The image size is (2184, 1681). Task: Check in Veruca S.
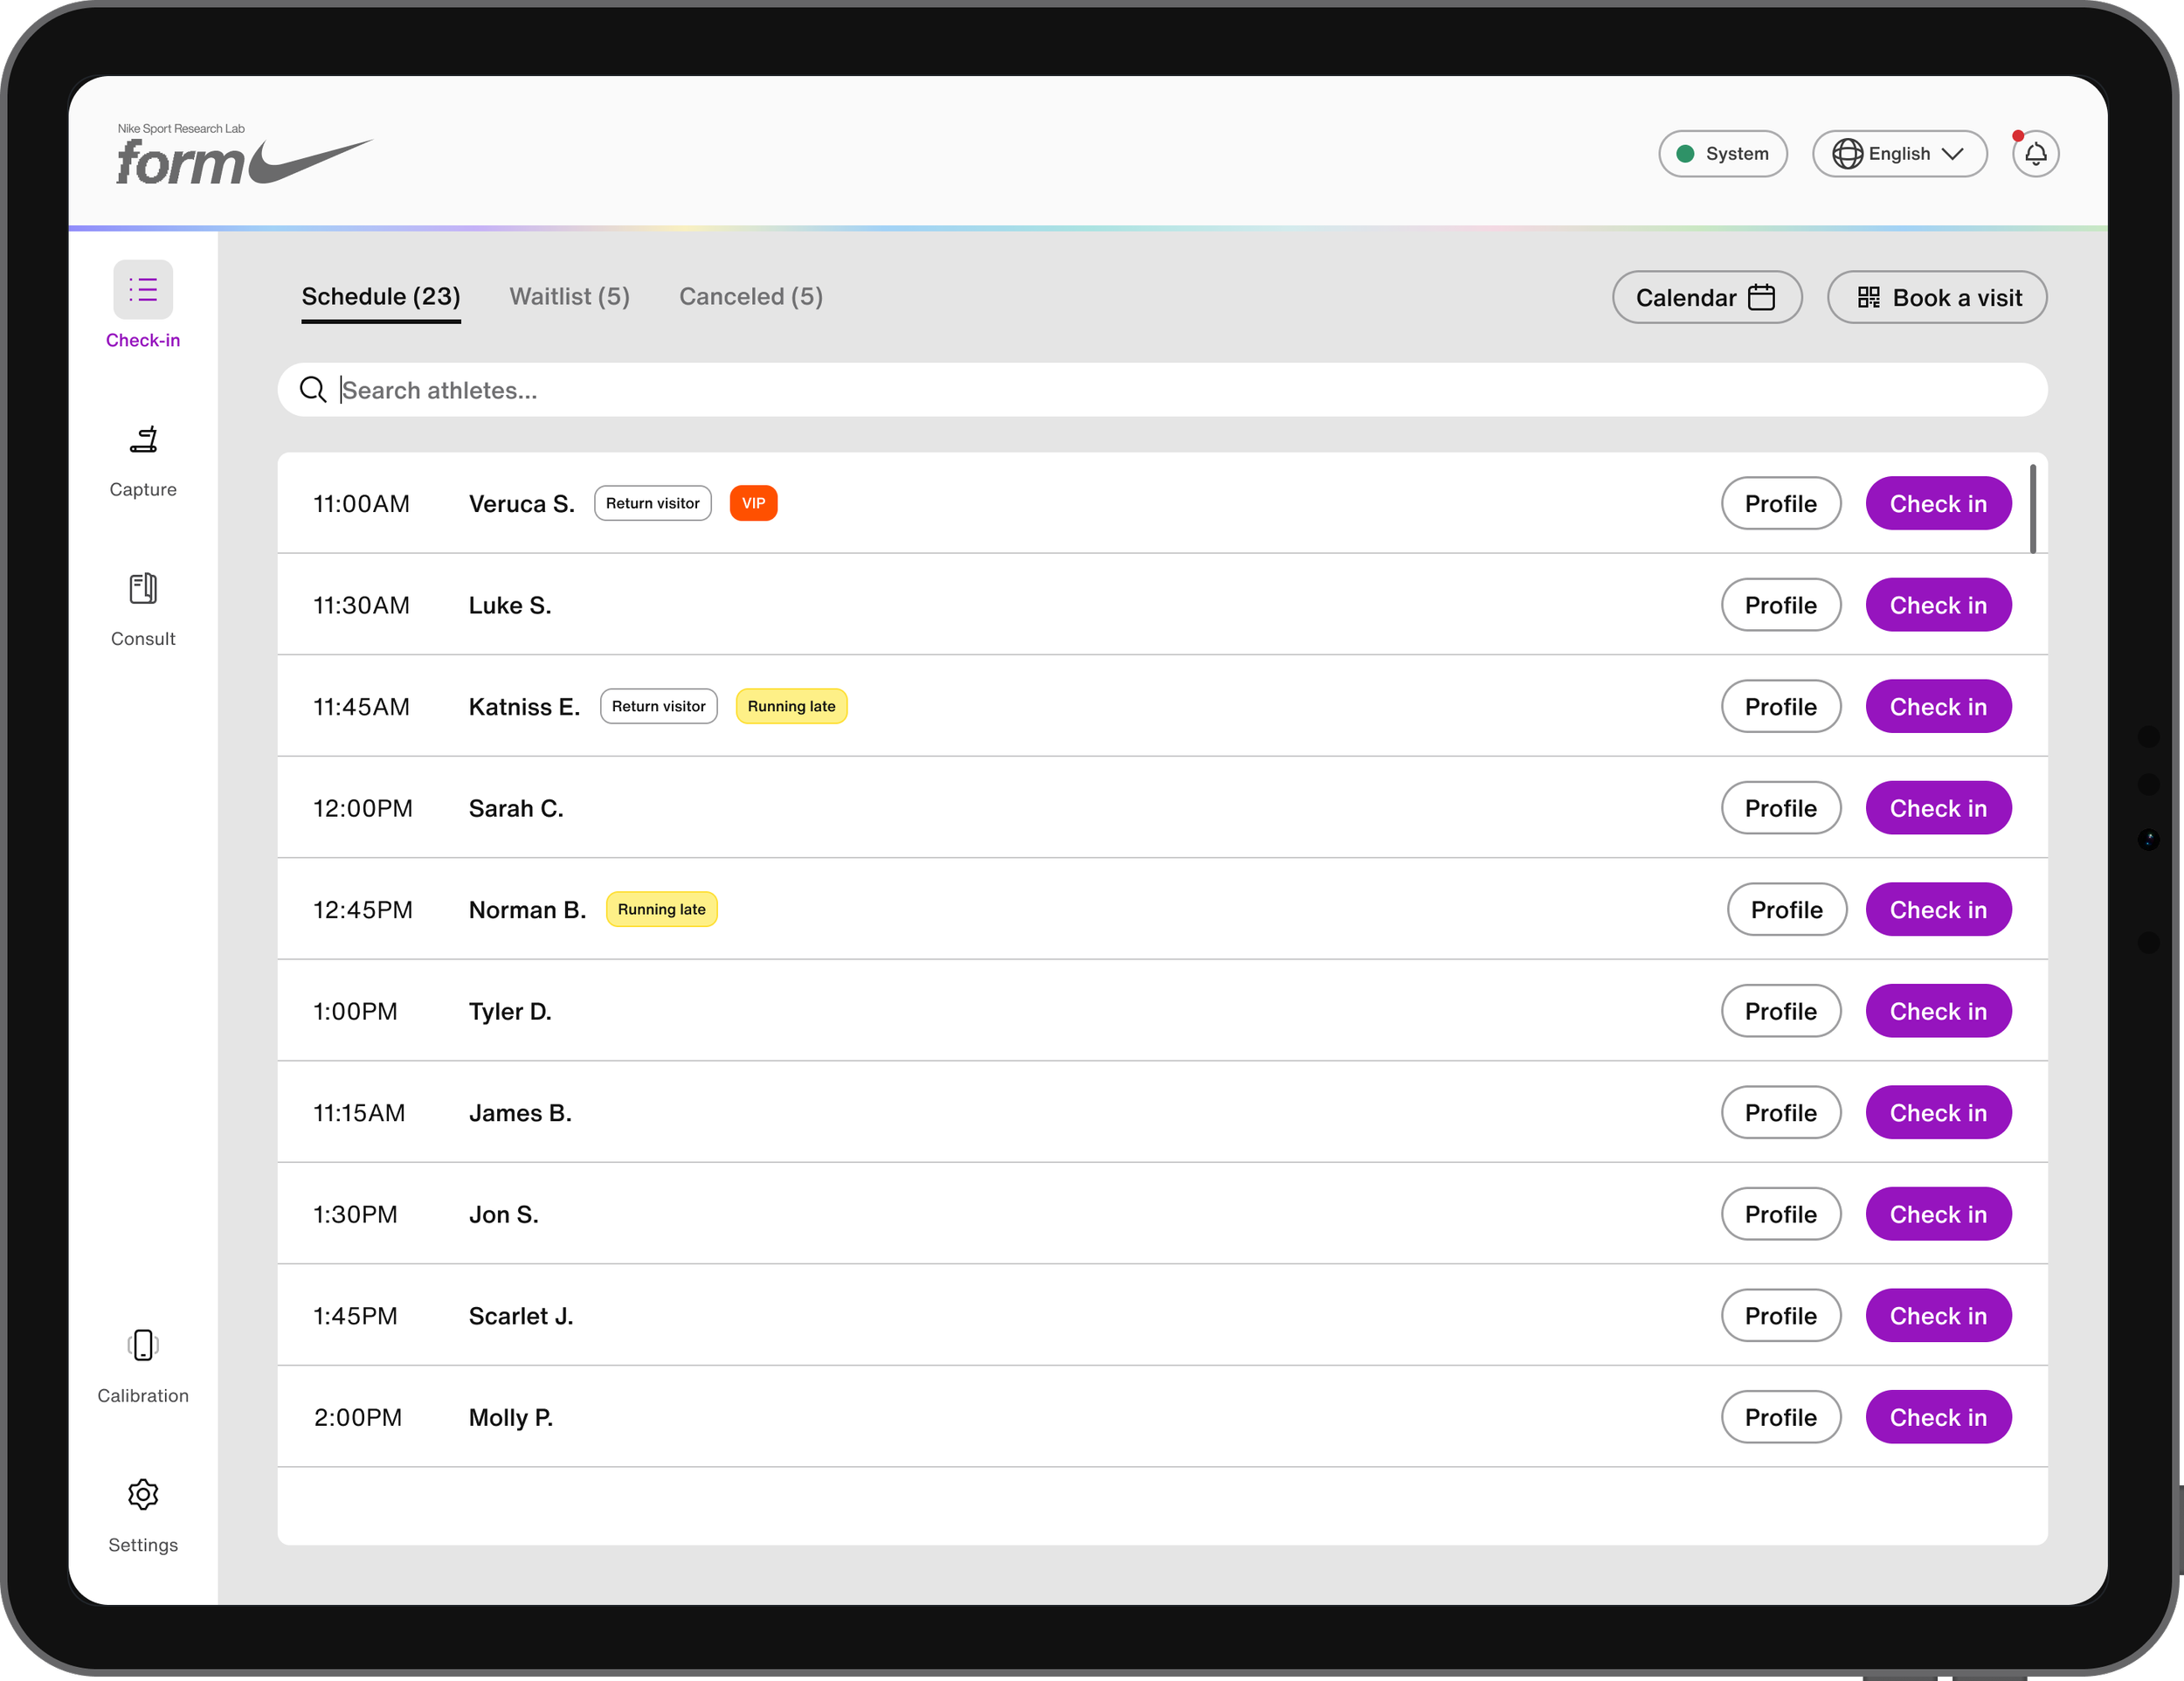click(x=1938, y=504)
